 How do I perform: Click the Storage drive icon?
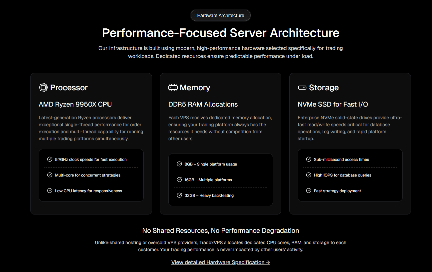[302, 87]
